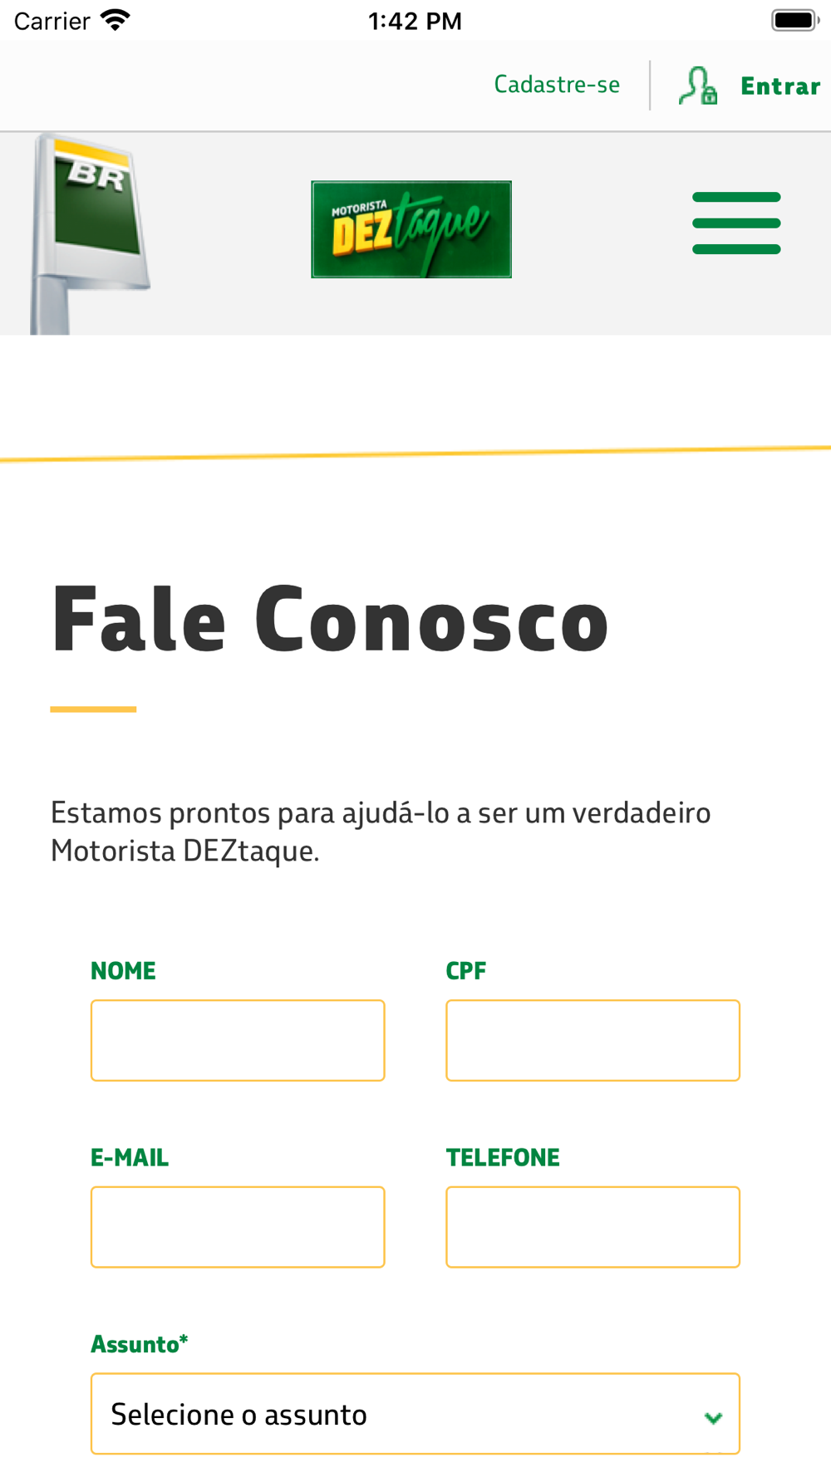Click the TELEFONE field label

coord(503,1157)
